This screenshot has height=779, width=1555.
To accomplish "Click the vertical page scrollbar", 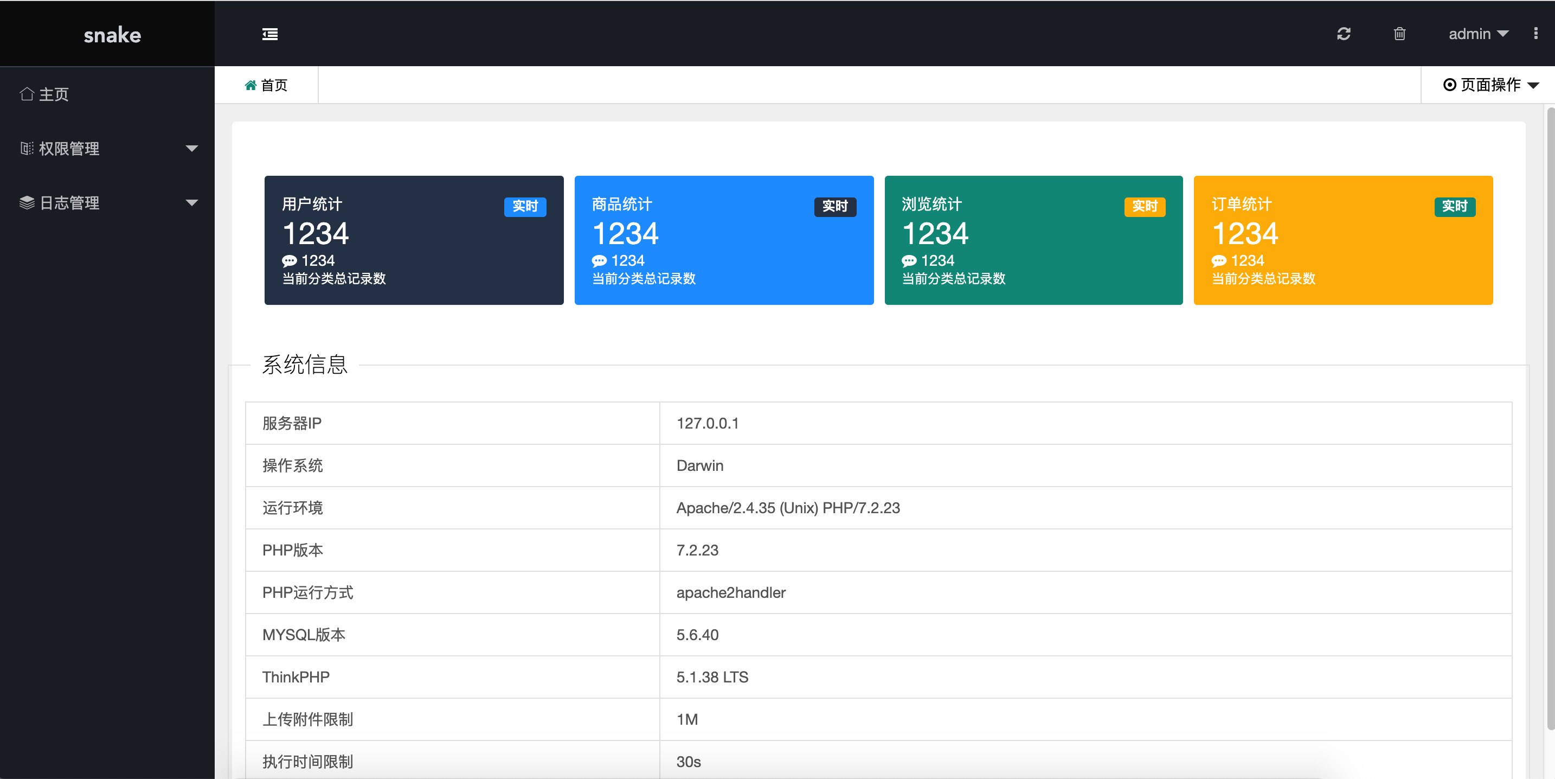I will [1550, 417].
